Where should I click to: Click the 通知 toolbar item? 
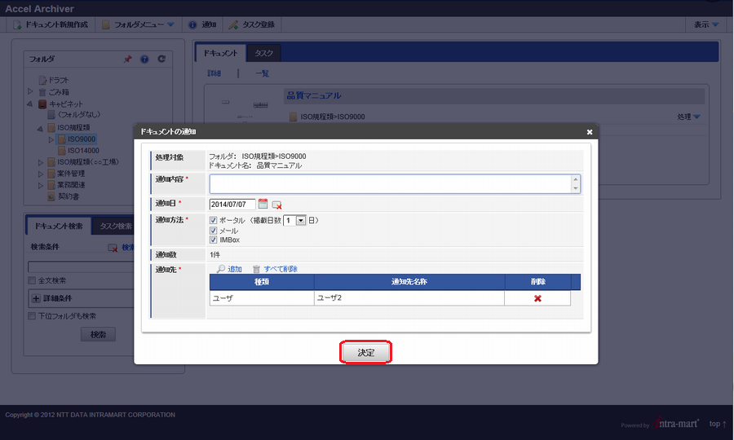(203, 24)
